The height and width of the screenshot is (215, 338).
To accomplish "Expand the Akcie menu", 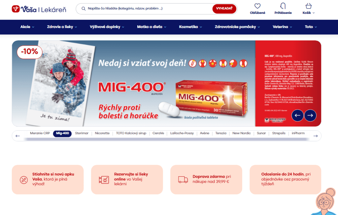I will [27, 27].
